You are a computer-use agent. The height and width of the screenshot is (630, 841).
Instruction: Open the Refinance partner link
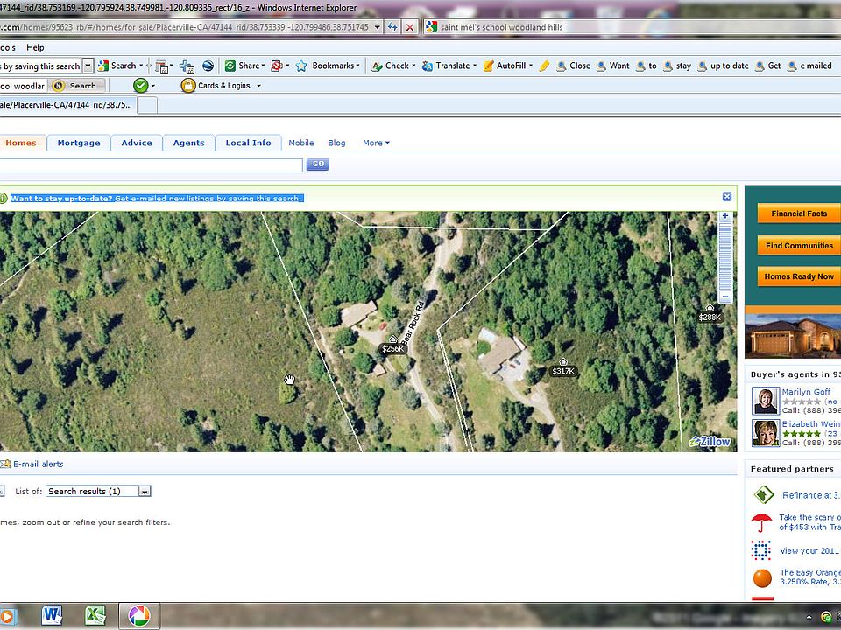(x=811, y=495)
